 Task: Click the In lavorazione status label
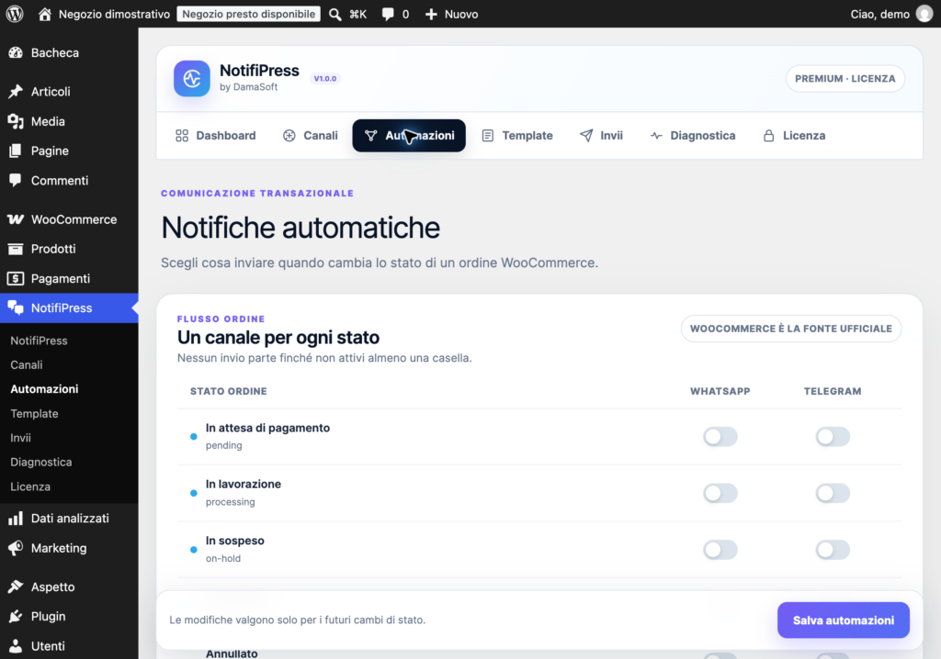click(x=243, y=484)
